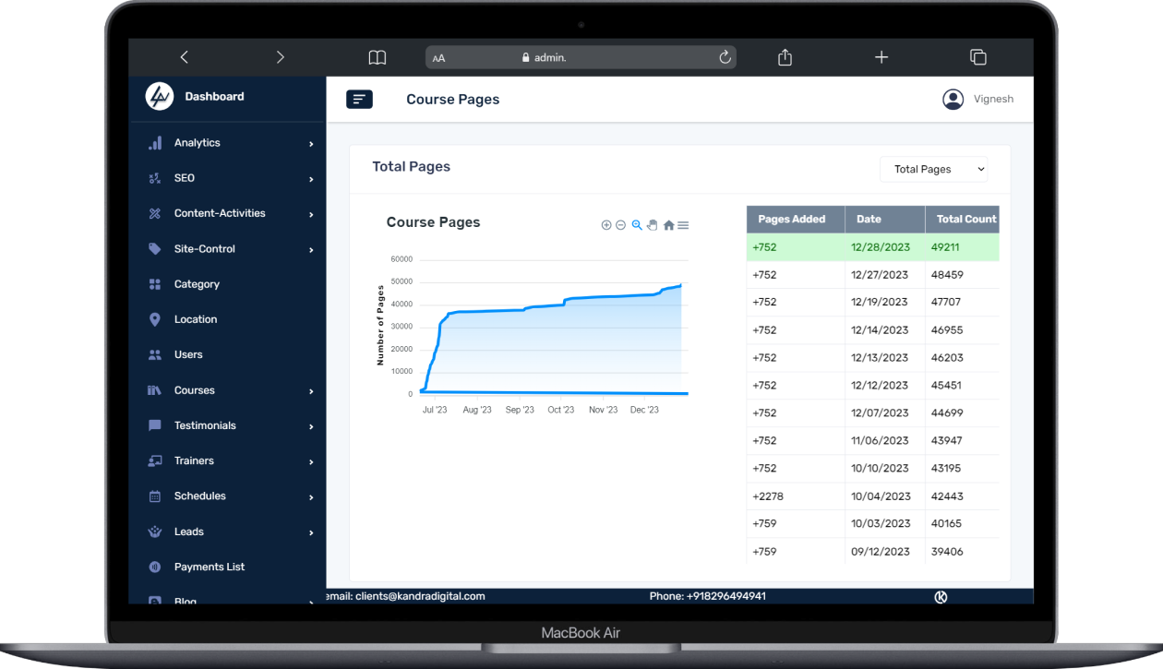Expand the SEO submenu chevron
The height and width of the screenshot is (669, 1163).
311,179
